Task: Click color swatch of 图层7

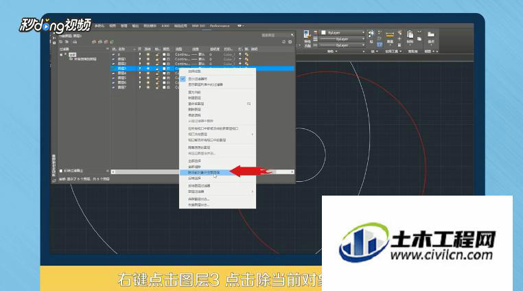Action: pyautogui.click(x=164, y=87)
